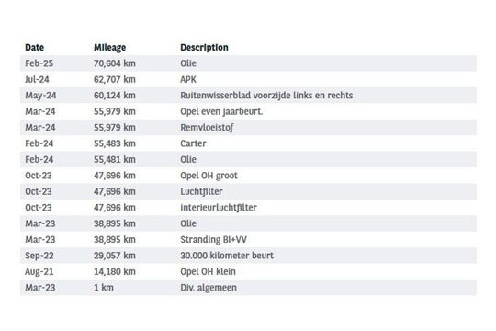Select the Carter entry
Image resolution: width=496 pixels, height=331 pixels.
pyautogui.click(x=193, y=143)
